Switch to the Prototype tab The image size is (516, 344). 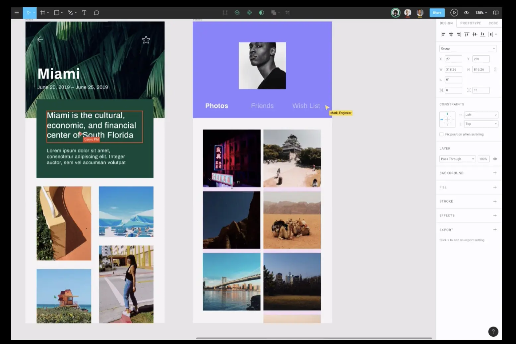click(471, 23)
